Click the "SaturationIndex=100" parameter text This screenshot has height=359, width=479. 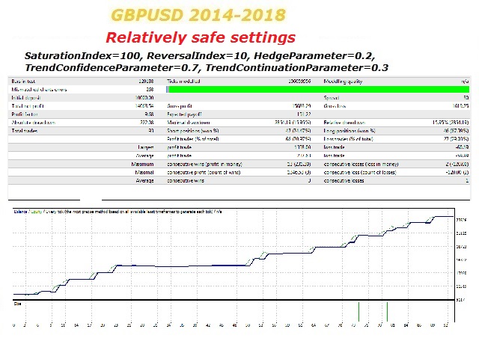point(82,56)
